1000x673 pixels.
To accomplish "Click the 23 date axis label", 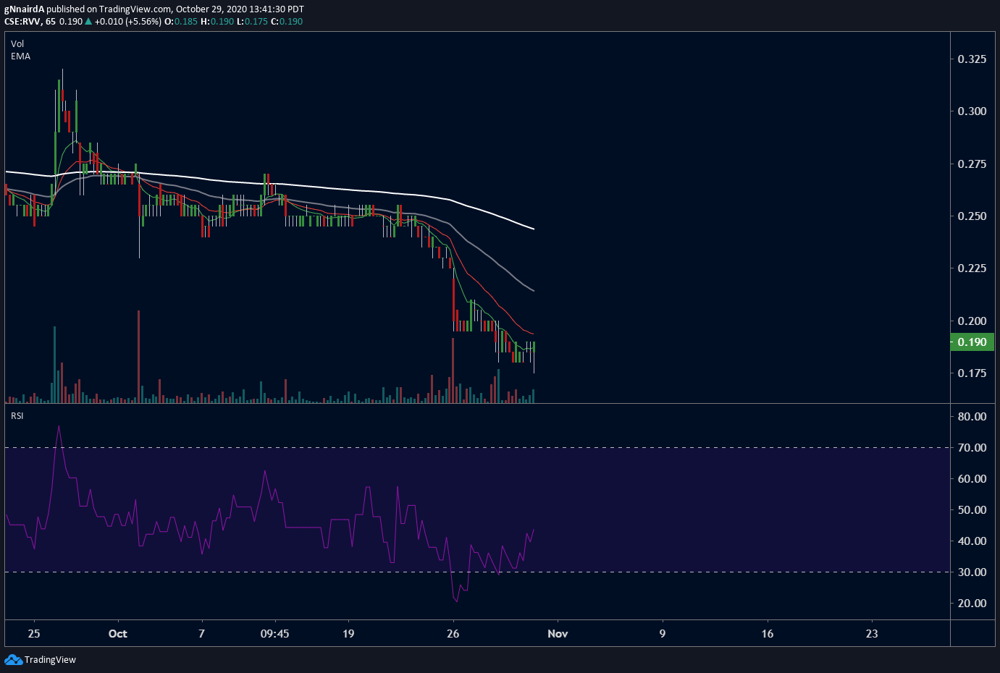I will tap(872, 634).
